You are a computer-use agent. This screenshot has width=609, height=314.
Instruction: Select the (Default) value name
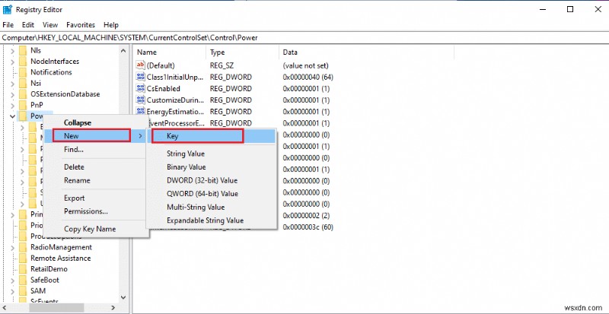[161, 65]
